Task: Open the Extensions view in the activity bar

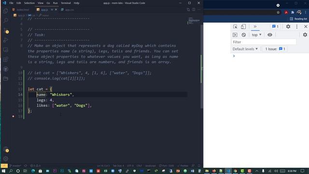Action: pos(6,59)
